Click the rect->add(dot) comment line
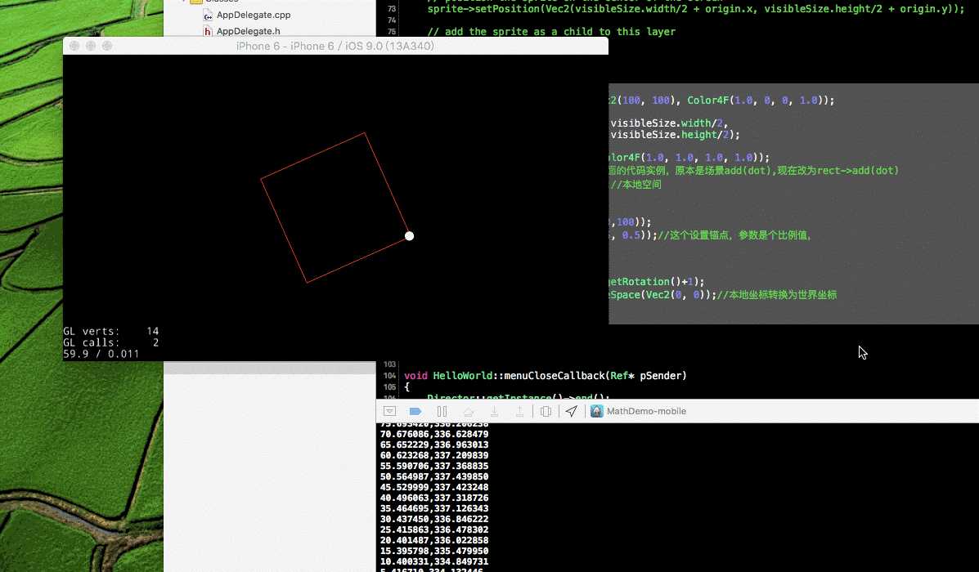This screenshot has height=572, width=979. pyautogui.click(x=754, y=170)
